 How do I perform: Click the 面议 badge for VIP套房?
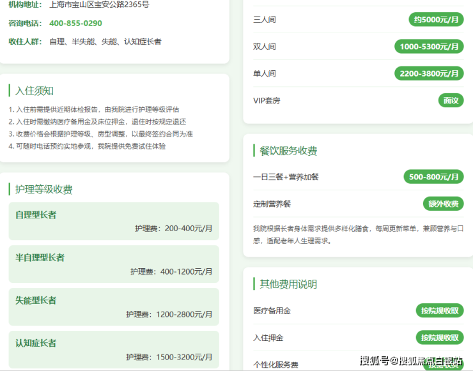[x=451, y=100]
